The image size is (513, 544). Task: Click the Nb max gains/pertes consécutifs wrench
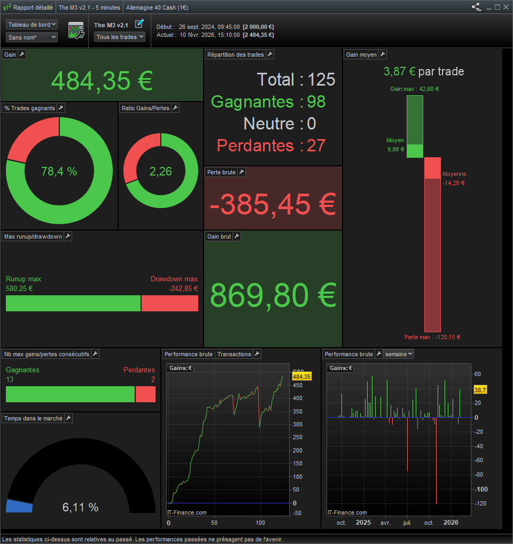click(95, 354)
